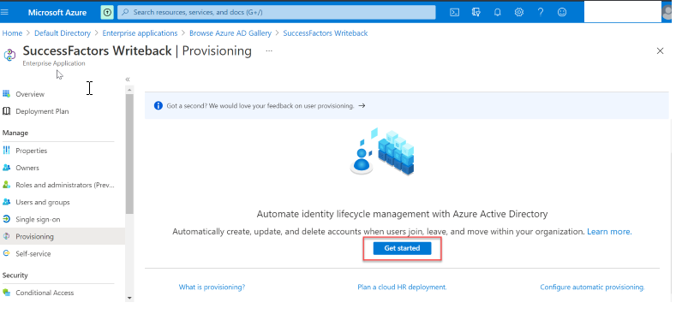688x314 pixels.
Task: Click the arrow at the end of the feedback banner
Action: [x=362, y=105]
